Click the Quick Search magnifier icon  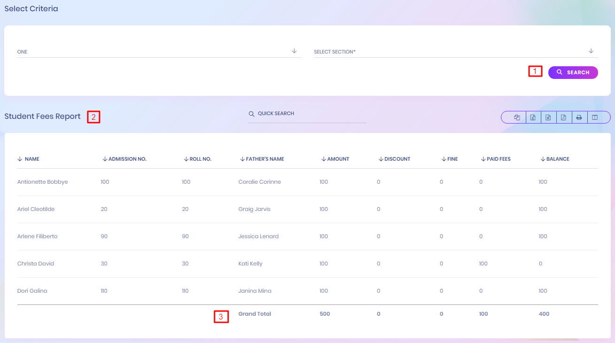(252, 114)
